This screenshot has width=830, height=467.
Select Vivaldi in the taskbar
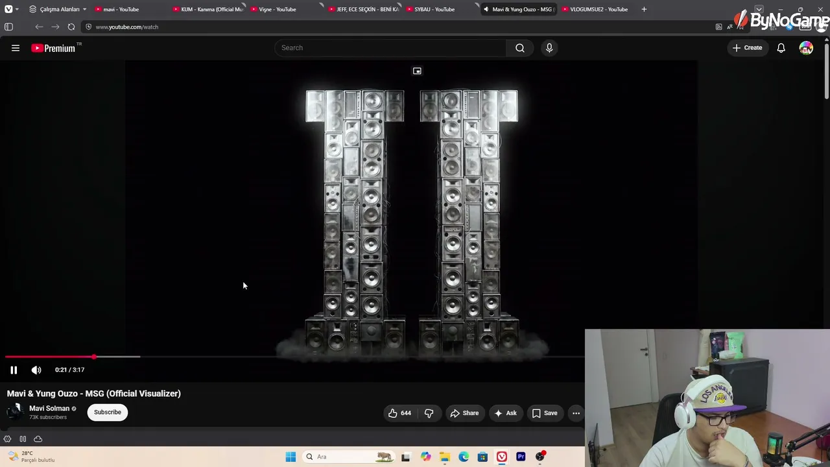(502, 457)
